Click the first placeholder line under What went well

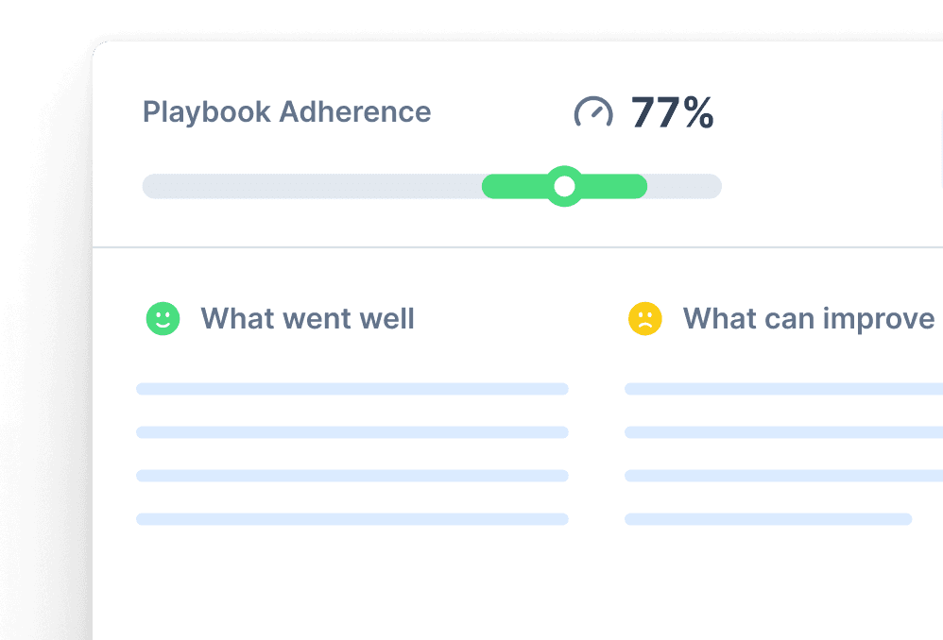point(352,388)
